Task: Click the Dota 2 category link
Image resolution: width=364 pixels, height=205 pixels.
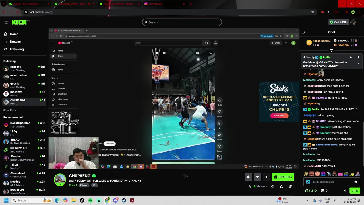Action: [73, 185]
